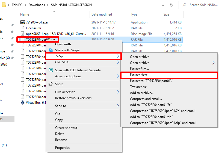
Task: Click the Skype icon in context menu
Action: click(51, 50)
